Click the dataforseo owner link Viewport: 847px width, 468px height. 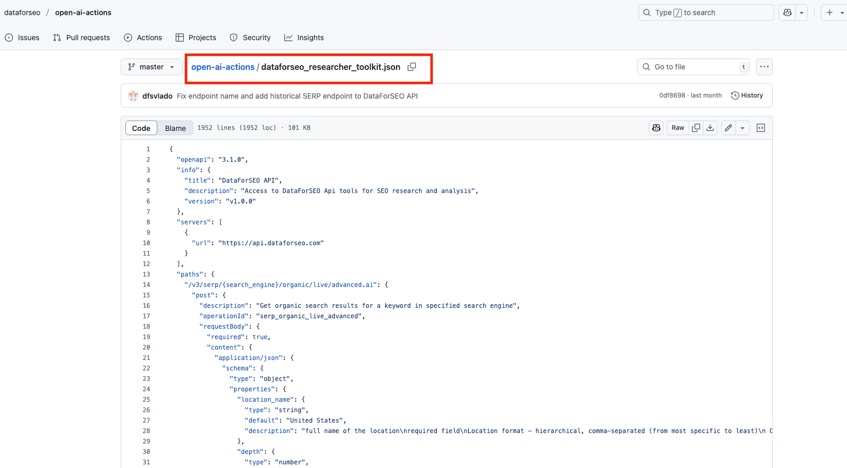tap(22, 13)
